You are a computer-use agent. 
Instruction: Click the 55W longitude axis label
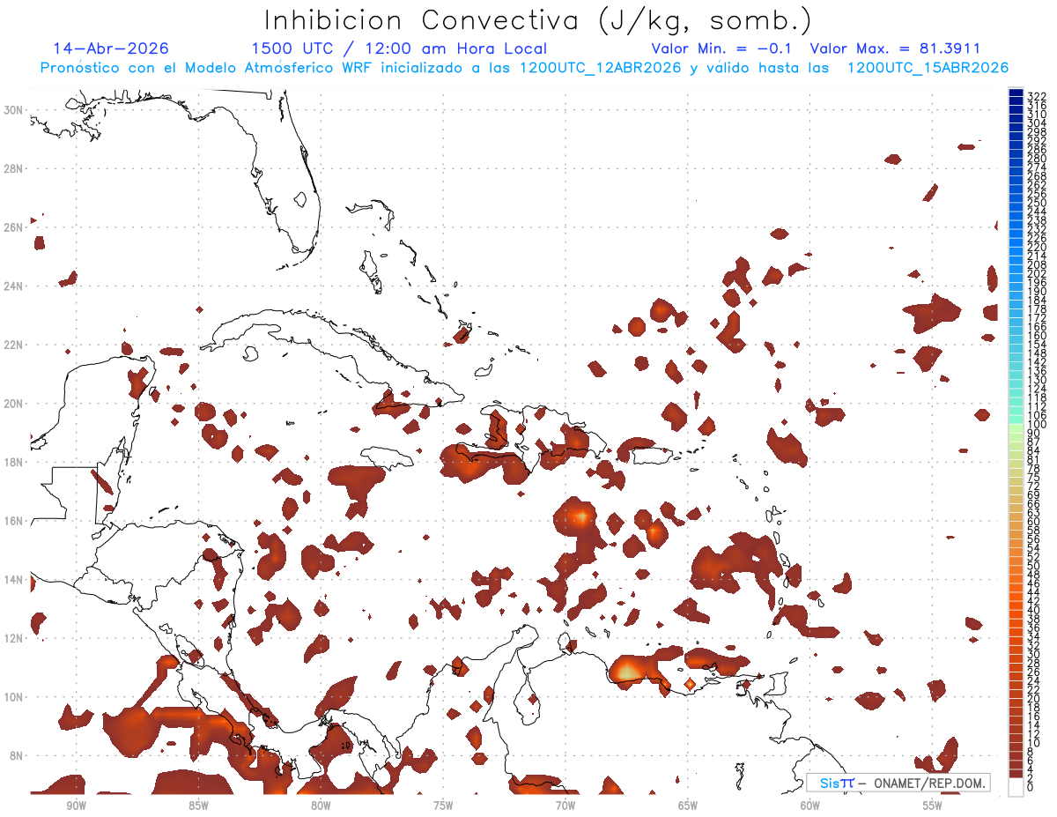pos(933,806)
